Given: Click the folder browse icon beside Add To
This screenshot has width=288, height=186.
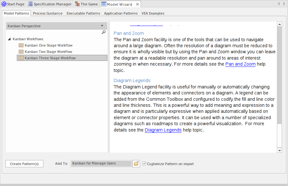Looking at the screenshot, I should [136, 164].
